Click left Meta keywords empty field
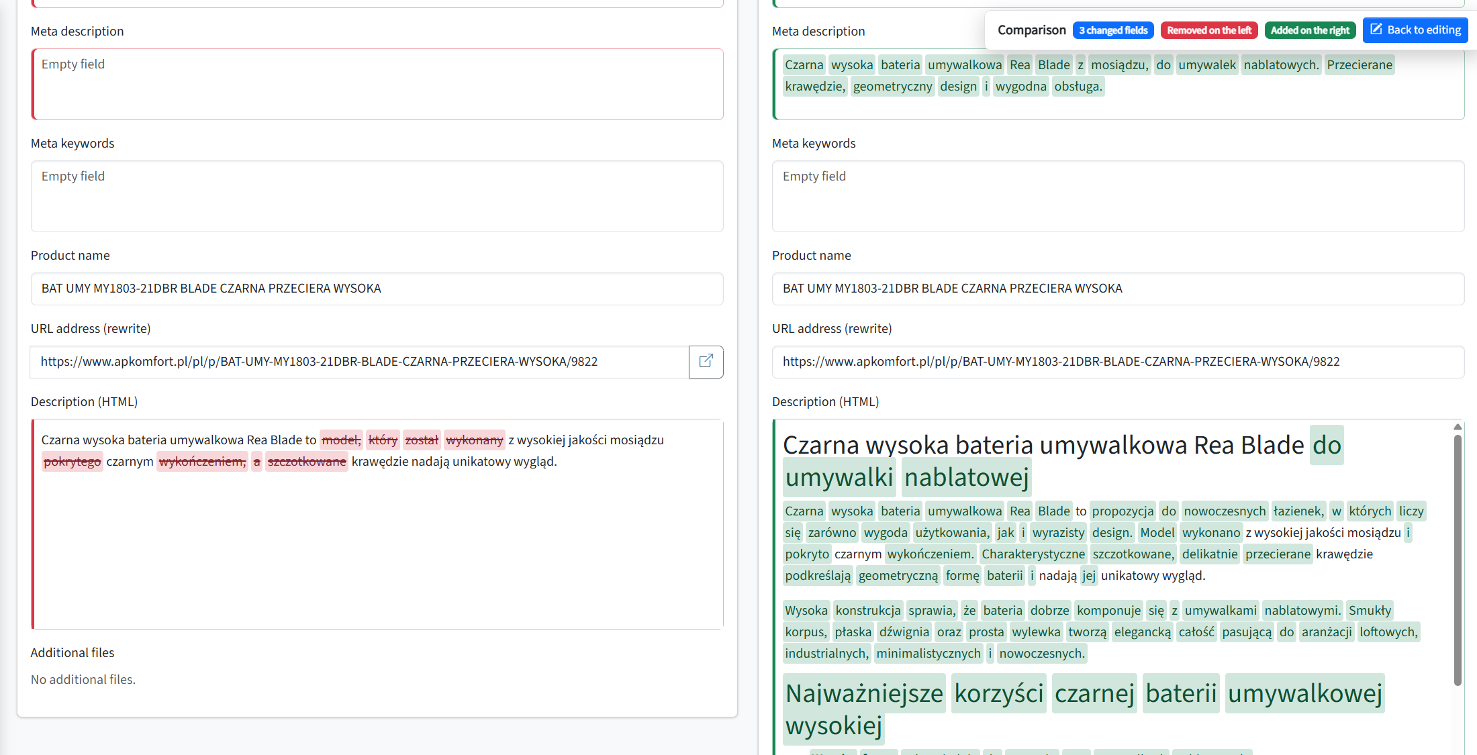The height and width of the screenshot is (755, 1477). point(377,196)
